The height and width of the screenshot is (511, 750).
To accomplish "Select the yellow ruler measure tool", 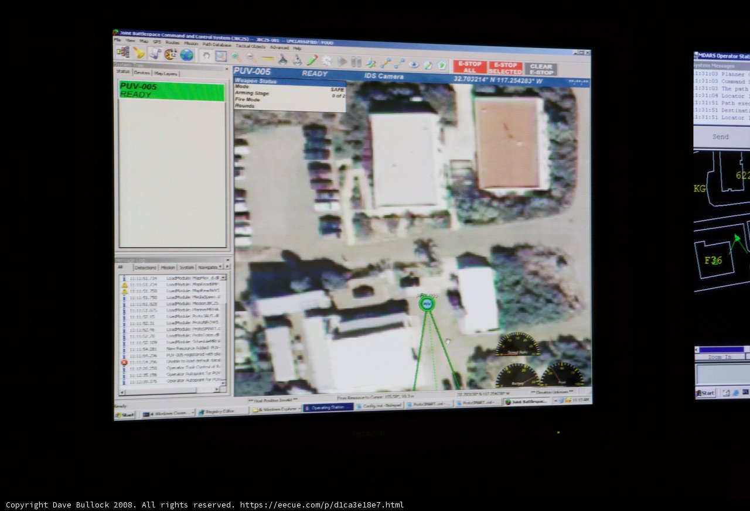I will click(x=267, y=58).
